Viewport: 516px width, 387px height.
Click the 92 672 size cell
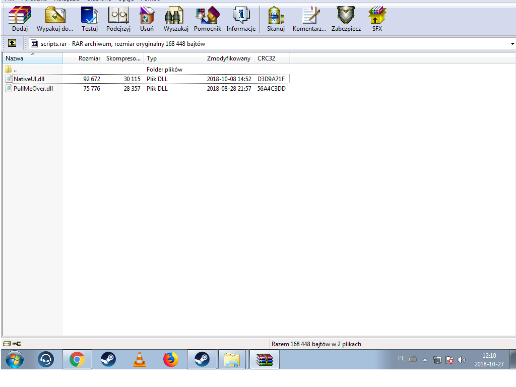[x=92, y=79]
